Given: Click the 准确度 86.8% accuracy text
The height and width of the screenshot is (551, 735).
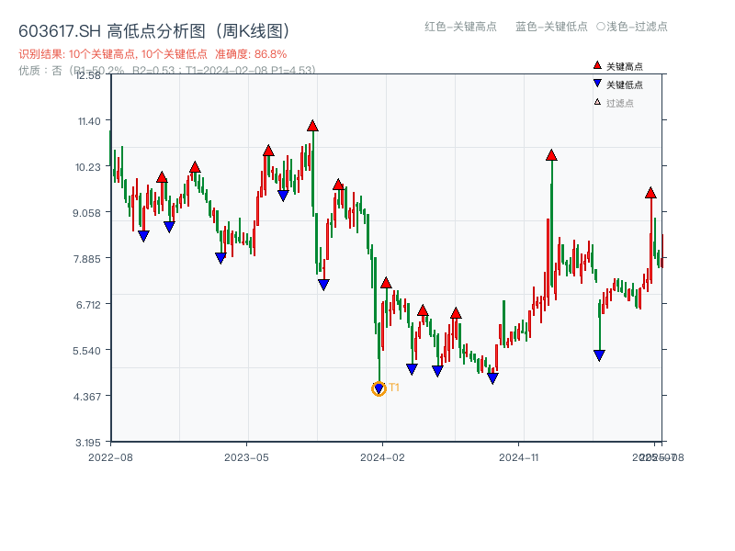Looking at the screenshot, I should pos(253,54).
